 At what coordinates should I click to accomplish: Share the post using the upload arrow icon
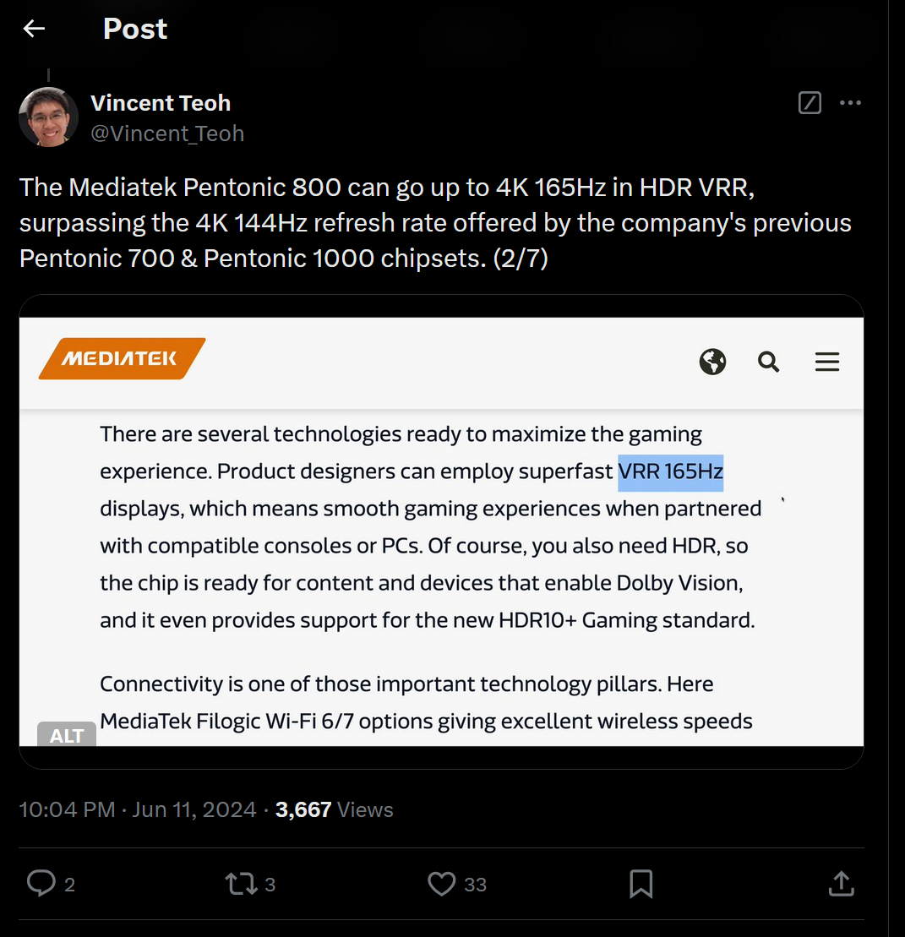tap(841, 884)
